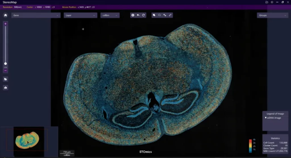The height and width of the screenshot is (158, 291).
Task: Expand the cellbin dropdown
Action: coord(110,15)
